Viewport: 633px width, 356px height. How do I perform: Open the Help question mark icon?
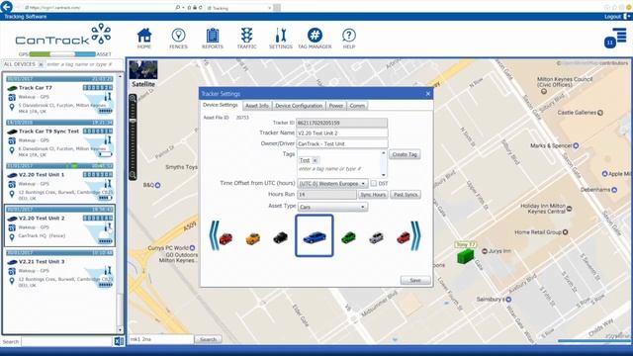[349, 39]
